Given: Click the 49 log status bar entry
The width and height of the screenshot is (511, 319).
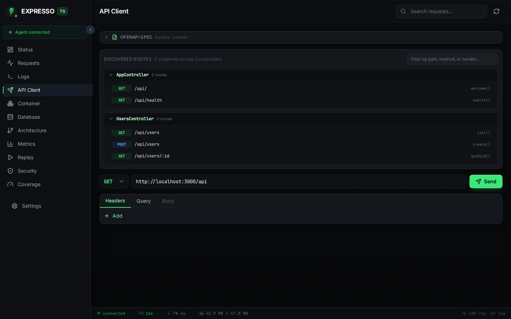Looking at the screenshot, I should pyautogui.click(x=498, y=313).
